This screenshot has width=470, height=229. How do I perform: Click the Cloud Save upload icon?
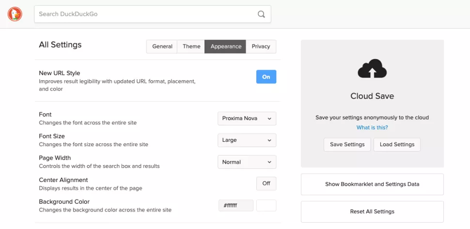pos(372,70)
